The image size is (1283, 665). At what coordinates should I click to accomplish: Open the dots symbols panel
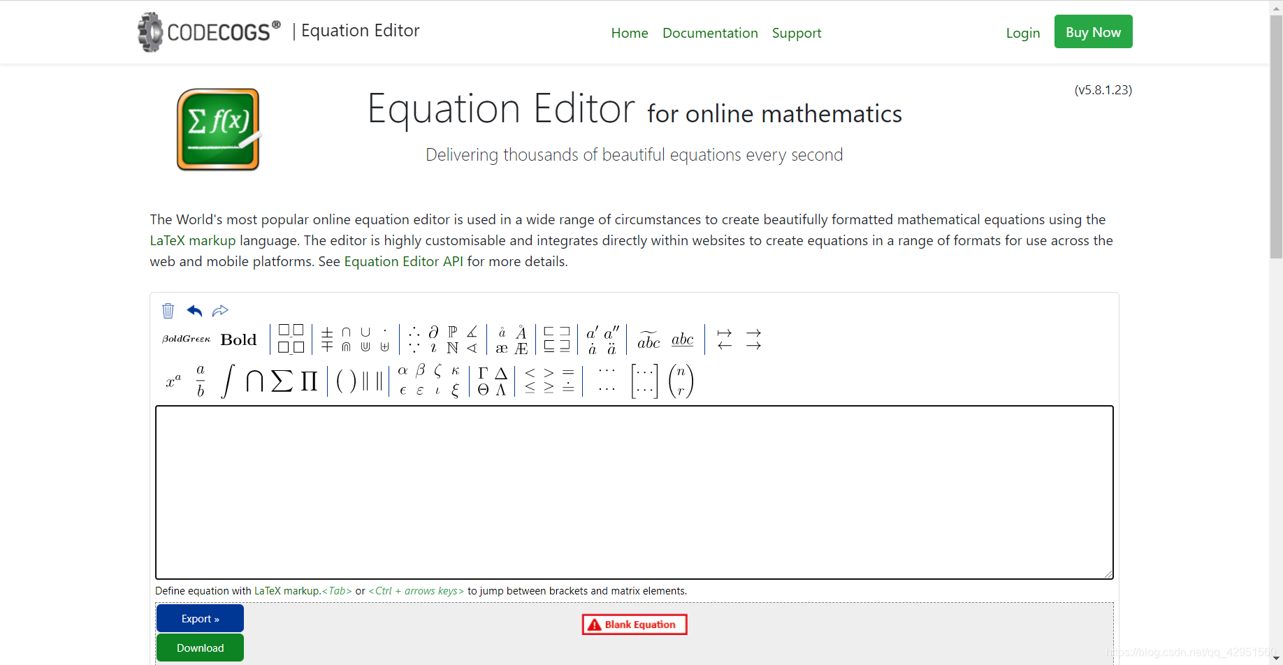pos(607,379)
